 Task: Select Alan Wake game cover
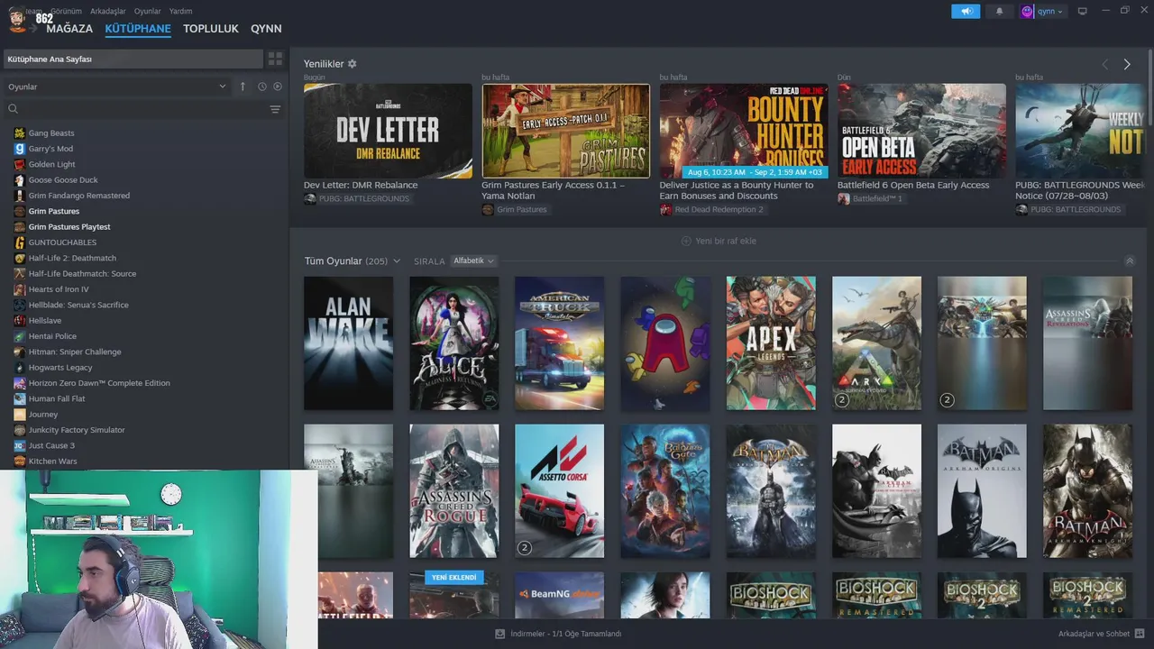(x=348, y=343)
